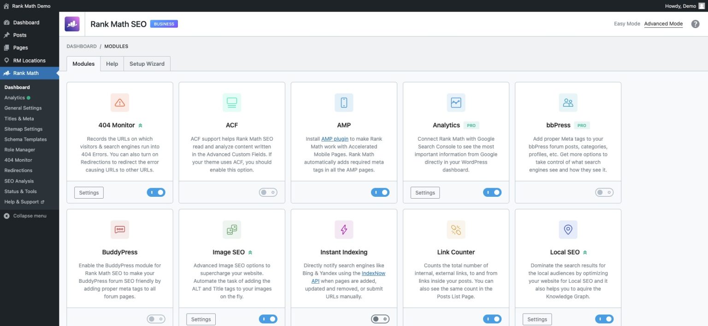The image size is (708, 326).
Task: Turn off the Image SEO toggle
Action: point(268,319)
